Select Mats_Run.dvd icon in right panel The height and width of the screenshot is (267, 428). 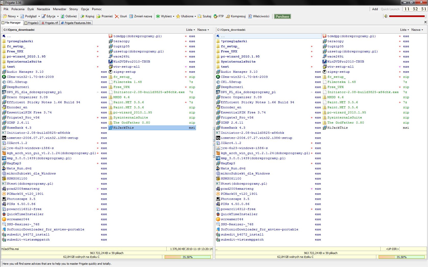218,168
